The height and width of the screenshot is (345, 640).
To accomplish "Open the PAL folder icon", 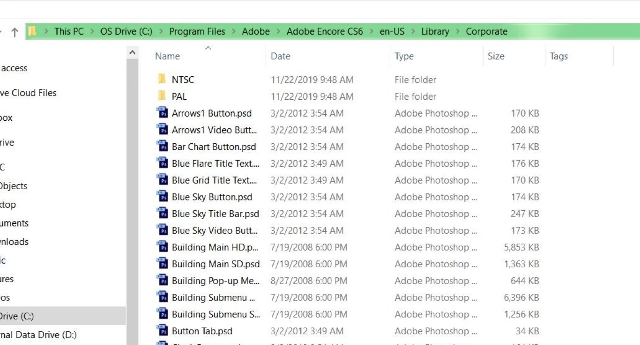I will coord(162,96).
